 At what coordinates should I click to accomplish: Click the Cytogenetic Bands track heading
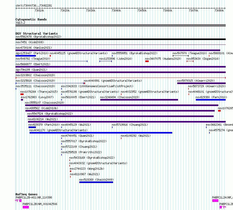point(31,19)
